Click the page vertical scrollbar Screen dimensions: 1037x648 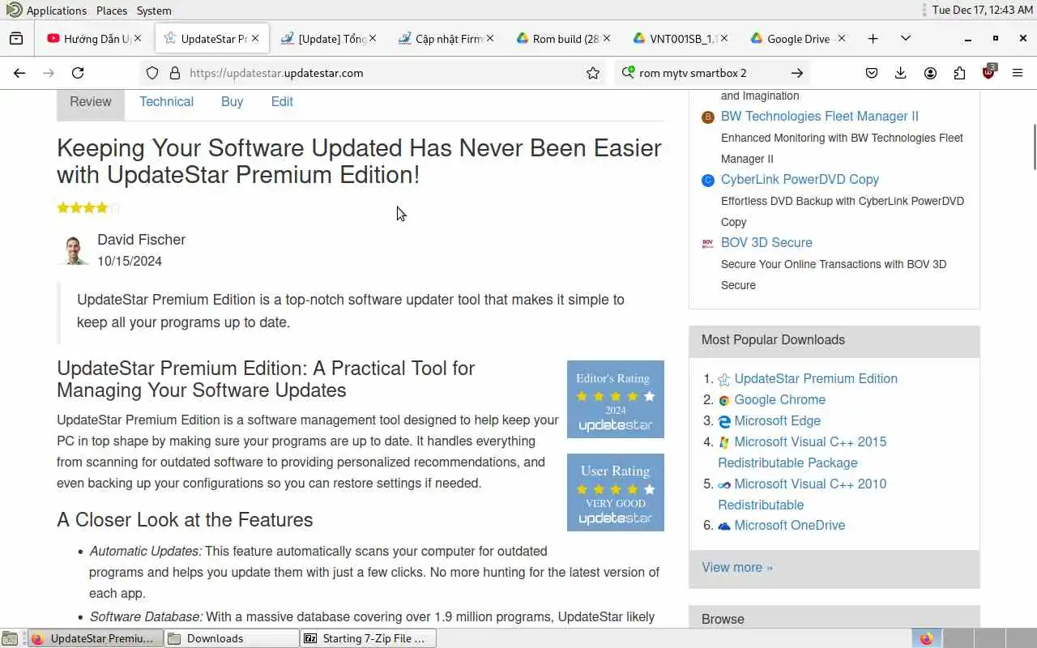click(x=1033, y=147)
